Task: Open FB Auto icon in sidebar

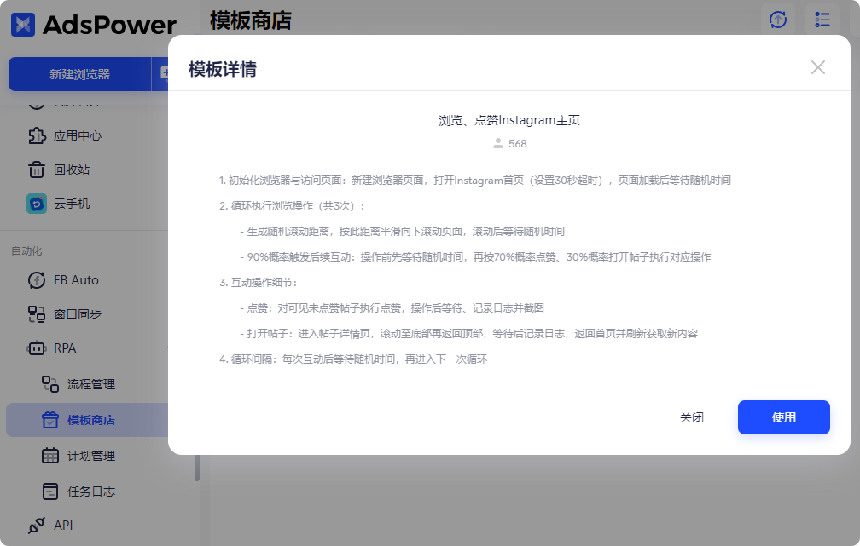Action: point(37,280)
